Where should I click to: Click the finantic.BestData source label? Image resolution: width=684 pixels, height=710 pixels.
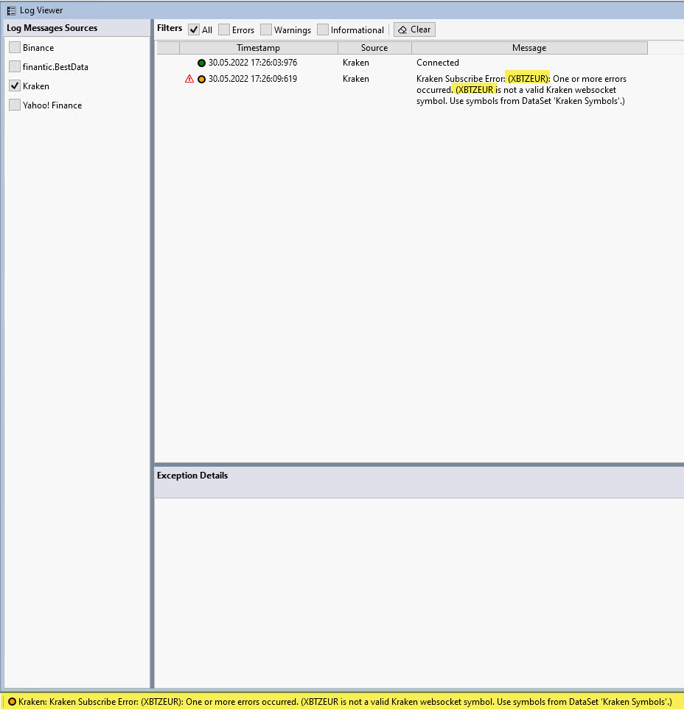tap(56, 66)
